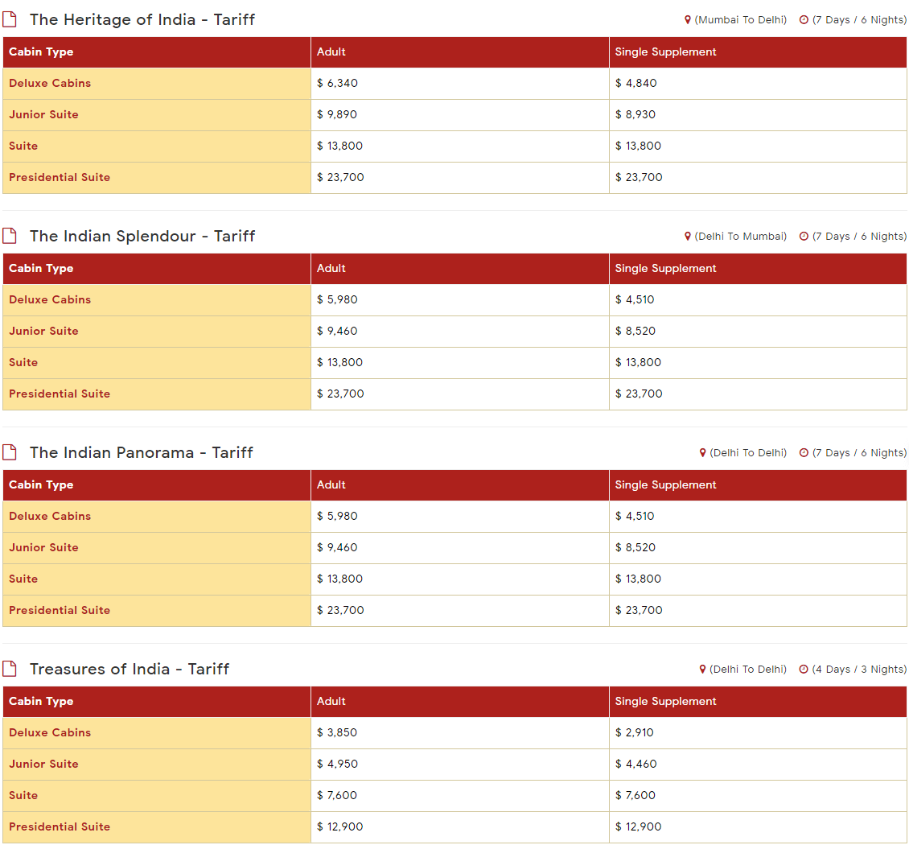909x845 pixels.
Task: Click the location pin for Indian Panorama route
Action: [704, 452]
